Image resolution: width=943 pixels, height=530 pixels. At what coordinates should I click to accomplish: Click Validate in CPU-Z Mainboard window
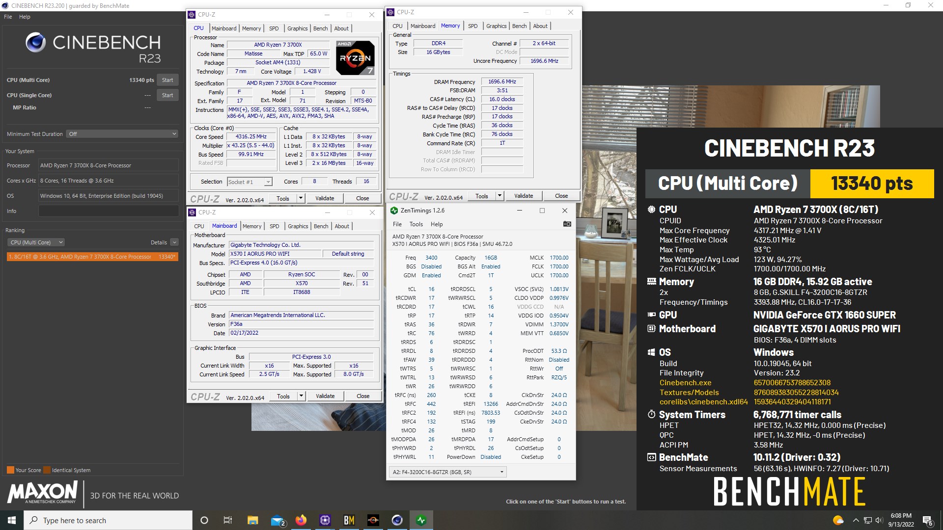tap(325, 396)
